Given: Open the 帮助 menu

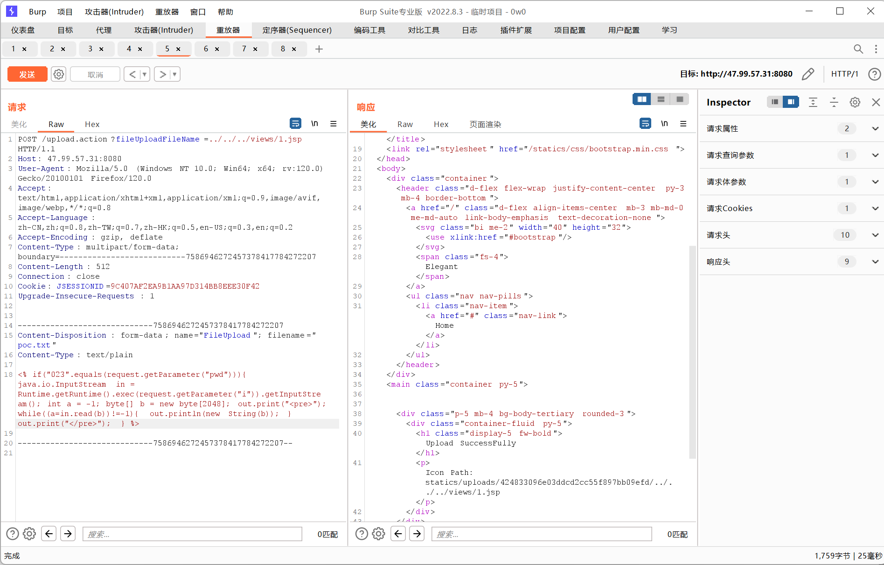Looking at the screenshot, I should [225, 12].
